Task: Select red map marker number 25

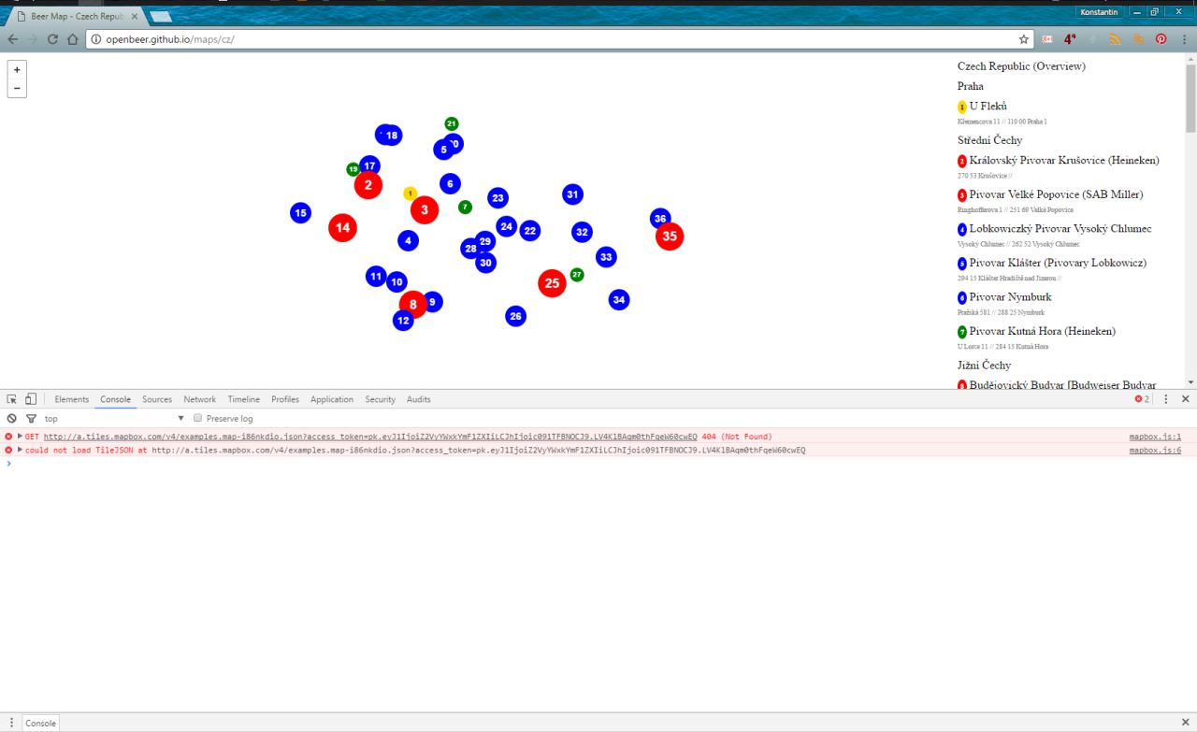Action: 552,283
